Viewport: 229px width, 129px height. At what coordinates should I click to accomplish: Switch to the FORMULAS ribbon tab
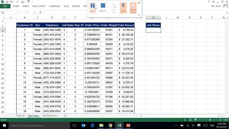[55, 6]
